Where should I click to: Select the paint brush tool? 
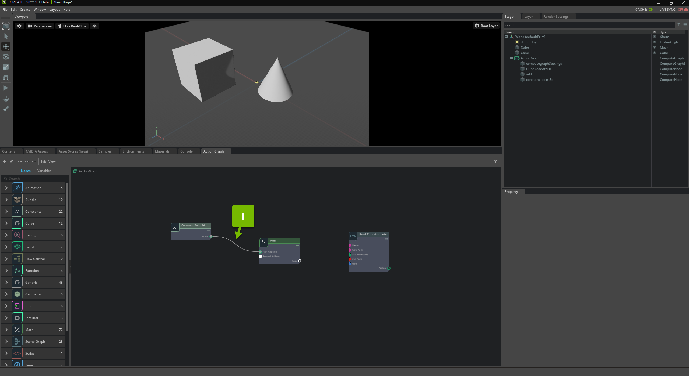click(6, 109)
